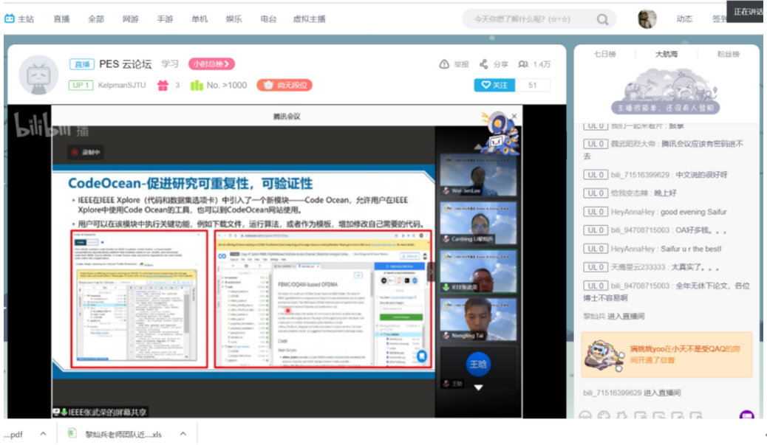This screenshot has height=445, width=767.
Task: Switch to the 七日榜 tab
Action: [x=604, y=54]
